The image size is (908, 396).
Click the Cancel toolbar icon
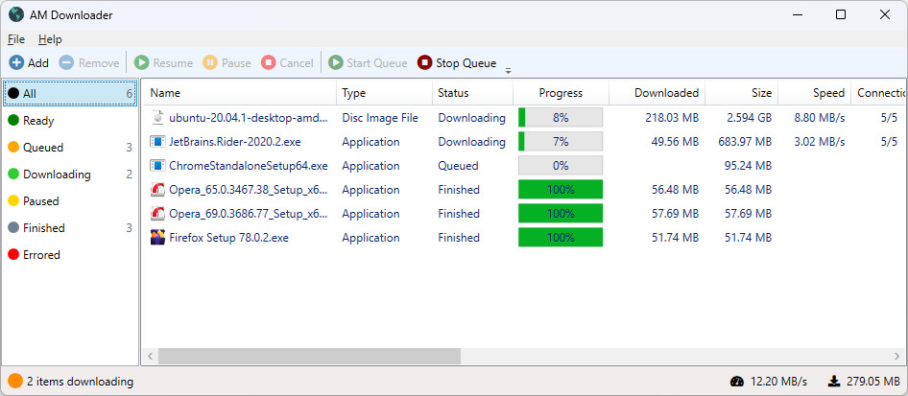click(268, 62)
